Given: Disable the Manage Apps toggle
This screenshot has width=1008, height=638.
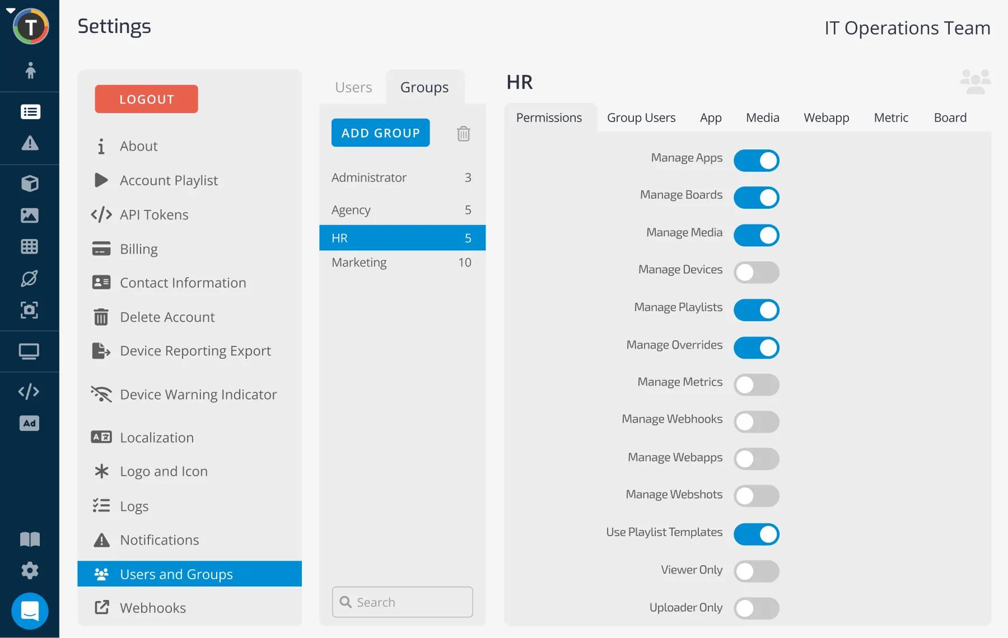Looking at the screenshot, I should [756, 161].
